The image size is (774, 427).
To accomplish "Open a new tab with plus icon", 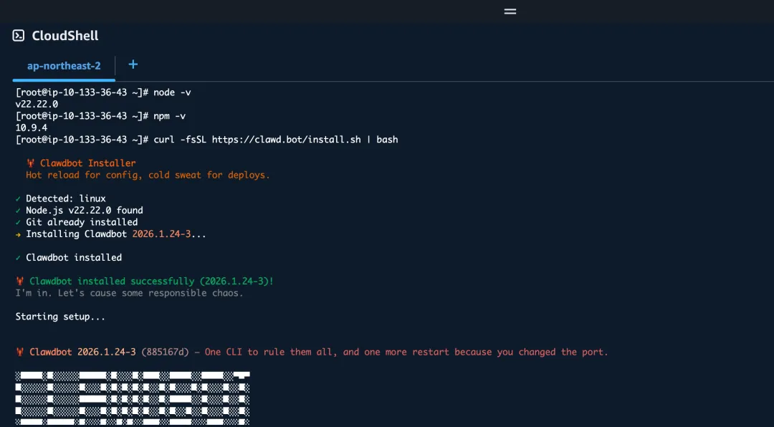I will pos(133,64).
